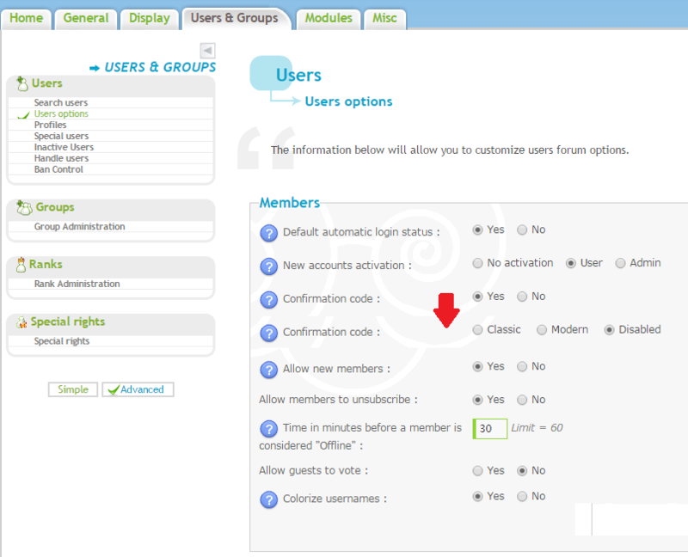The height and width of the screenshot is (557, 688).
Task: Open Search users in the sidebar
Action: point(61,102)
